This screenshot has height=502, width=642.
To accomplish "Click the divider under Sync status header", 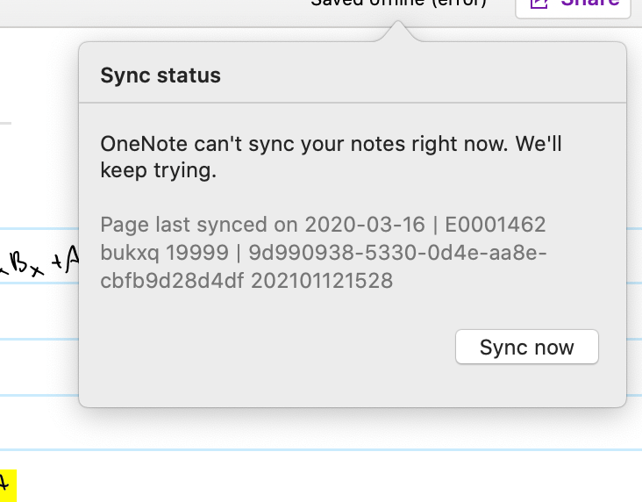I will coord(353,103).
